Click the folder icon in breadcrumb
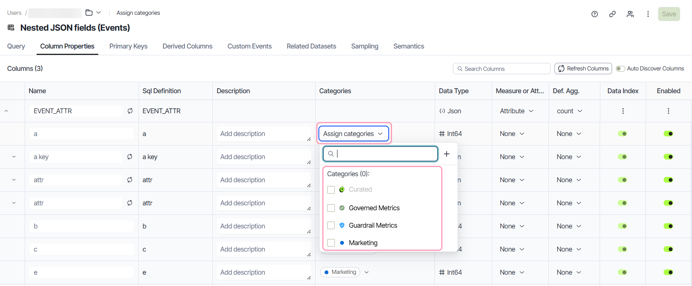This screenshot has height=286, width=692. click(89, 13)
